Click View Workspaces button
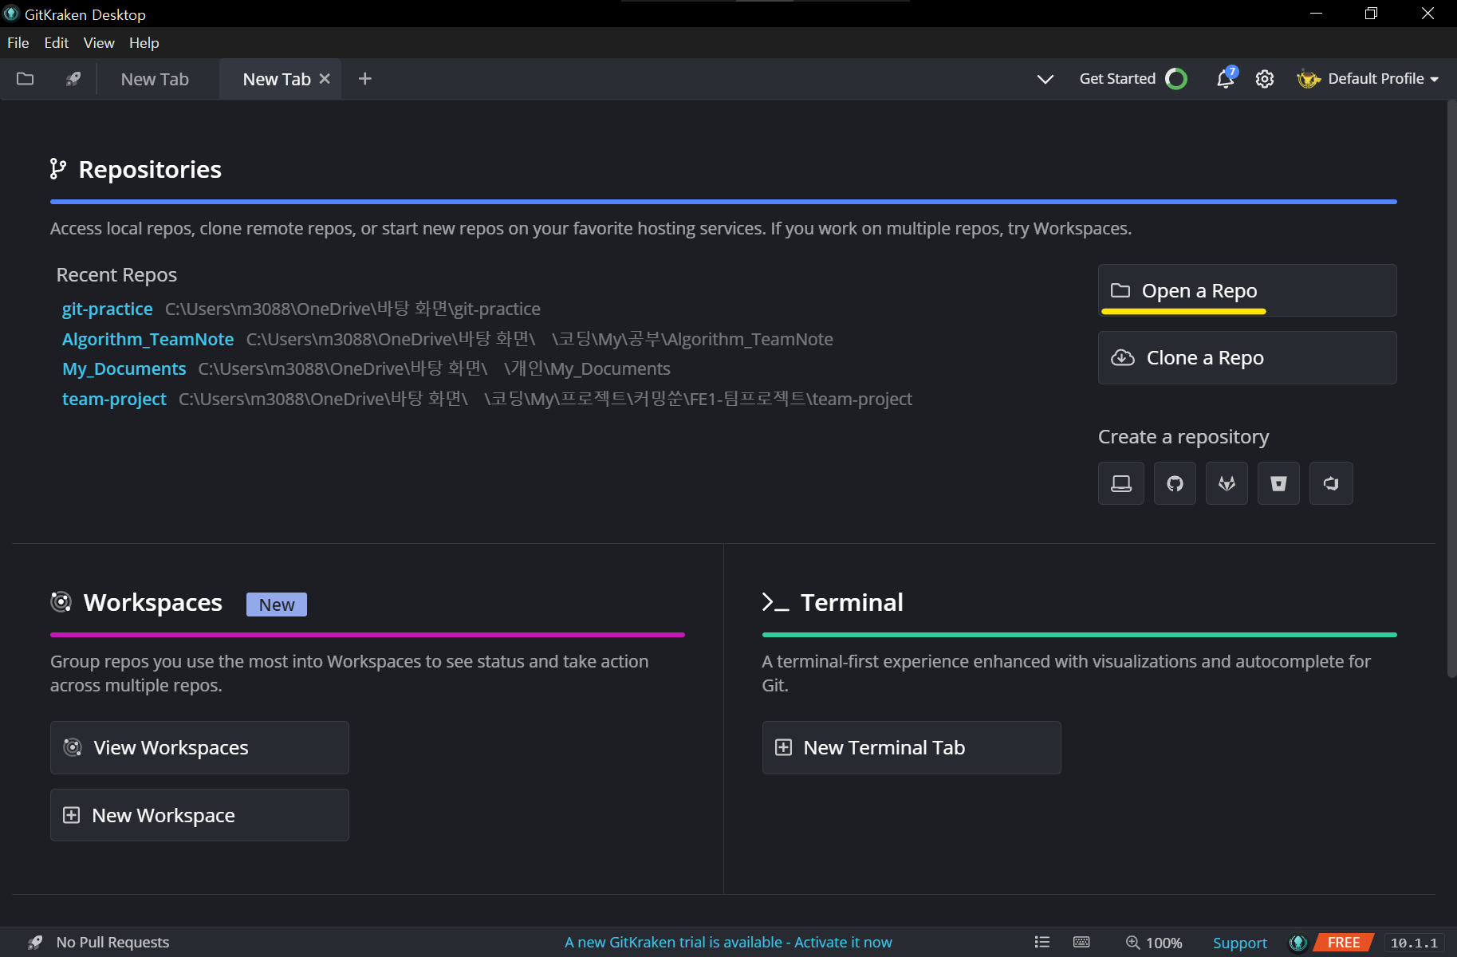 199,747
